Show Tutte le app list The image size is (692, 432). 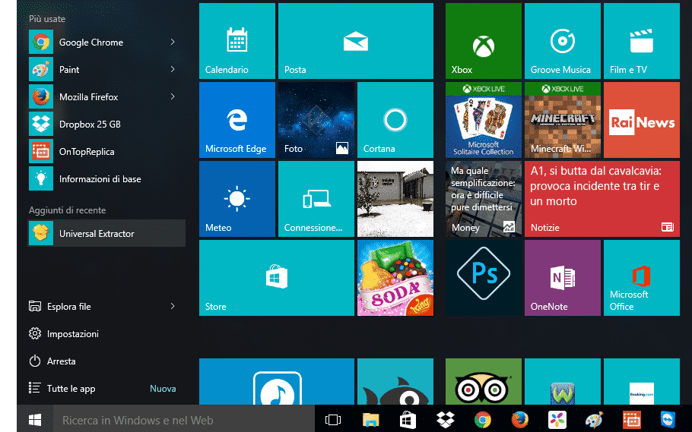tap(106, 389)
